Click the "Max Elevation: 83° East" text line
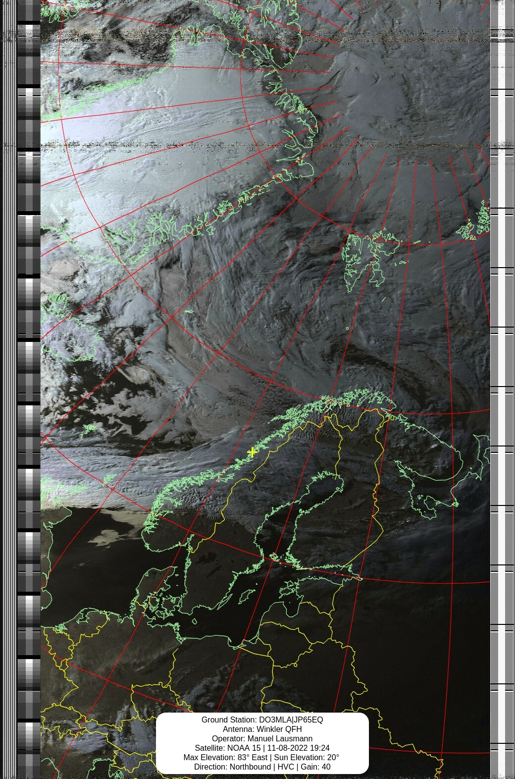Screen dimensions: 515x779 point(225,757)
